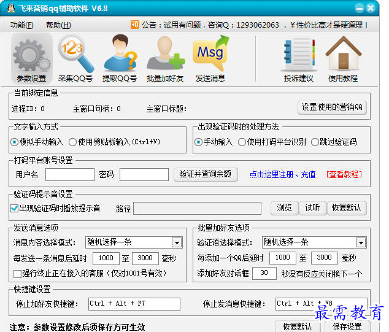Screen dimensions: 389x332
Task: Click the 保存设置 button
Action: tap(347, 326)
